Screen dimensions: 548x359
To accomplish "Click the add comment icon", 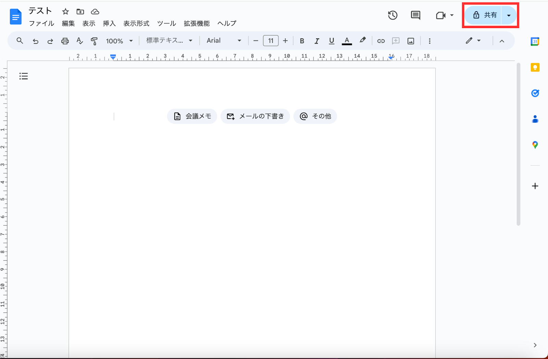I will click(396, 41).
